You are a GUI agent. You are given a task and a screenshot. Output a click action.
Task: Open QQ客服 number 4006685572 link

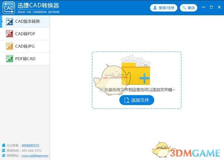pyautogui.click(x=31, y=145)
